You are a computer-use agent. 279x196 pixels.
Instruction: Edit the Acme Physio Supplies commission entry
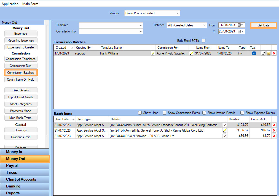pyautogui.click(x=191, y=53)
